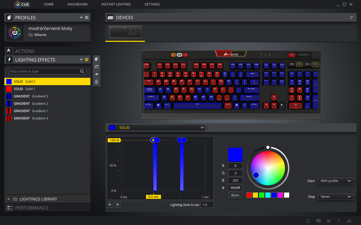This screenshot has width=361, height=225.
Task: Expand the PERFORMANCE panel
Action: [47, 208]
